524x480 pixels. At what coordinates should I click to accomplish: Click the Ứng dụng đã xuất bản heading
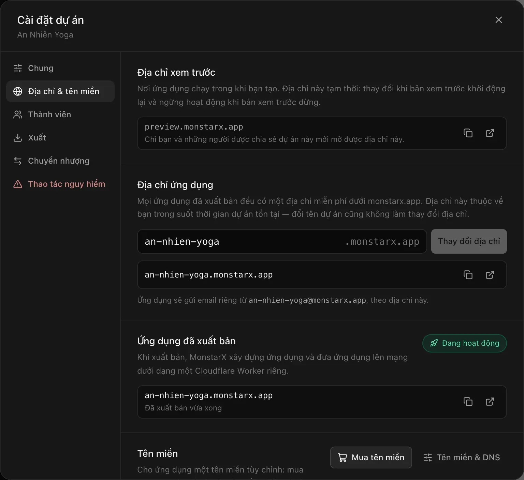(187, 341)
